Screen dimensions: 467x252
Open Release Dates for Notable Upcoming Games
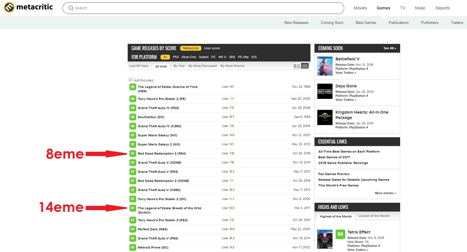354,180
